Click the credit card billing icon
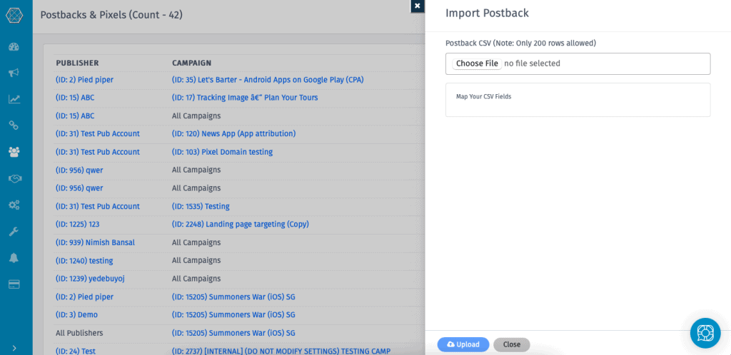731x355 pixels. (x=14, y=284)
